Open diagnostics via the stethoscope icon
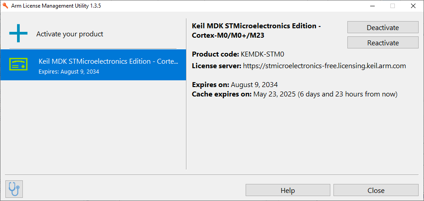The width and height of the screenshot is (424, 201). coord(14,189)
